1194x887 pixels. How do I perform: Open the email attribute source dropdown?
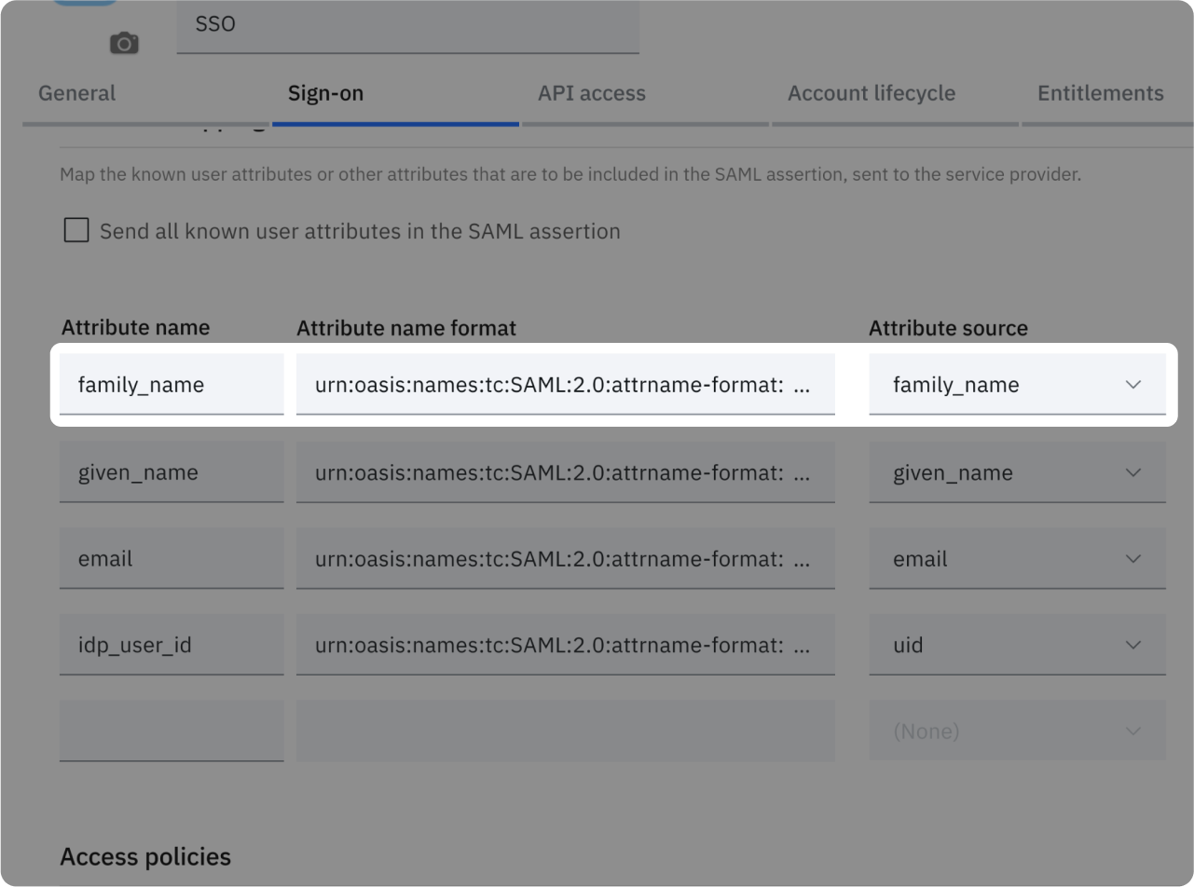point(1017,558)
